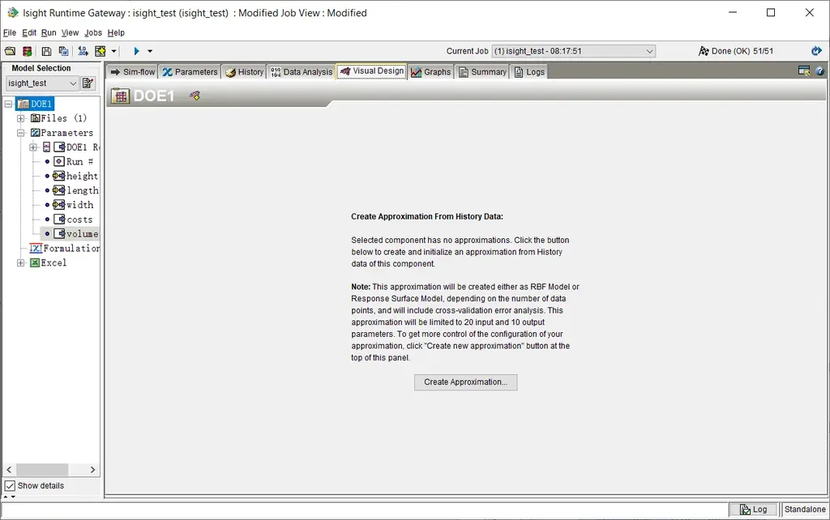Click the open folder toolbar icon

point(10,51)
